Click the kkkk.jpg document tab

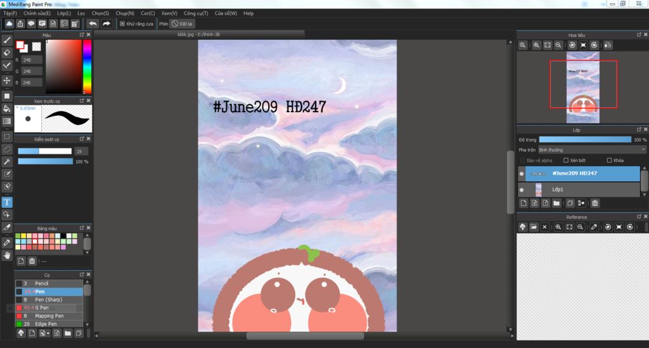coord(198,34)
